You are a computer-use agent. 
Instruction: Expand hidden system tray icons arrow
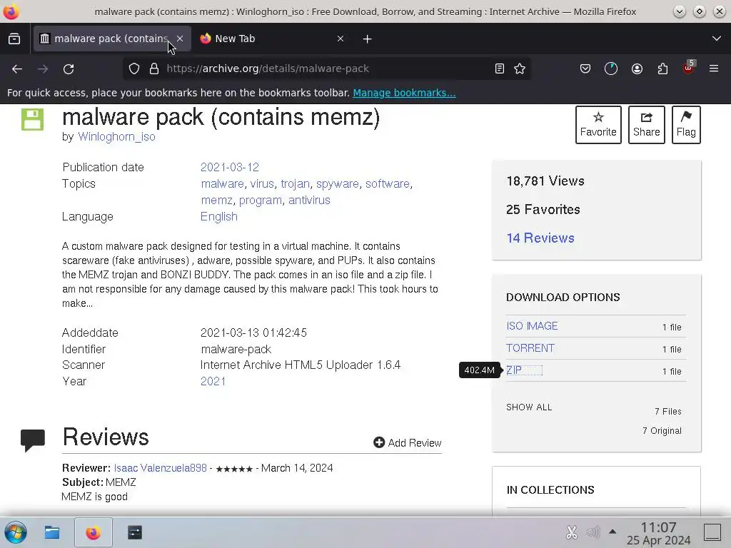(612, 532)
